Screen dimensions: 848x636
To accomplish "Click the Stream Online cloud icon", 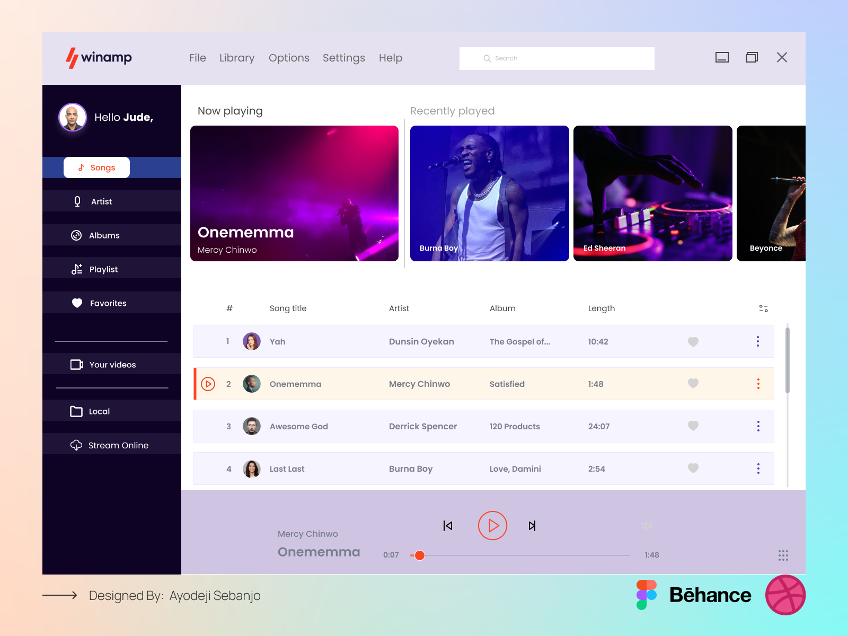I will (77, 445).
